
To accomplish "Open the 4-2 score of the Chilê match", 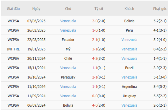I will point(95,58).
